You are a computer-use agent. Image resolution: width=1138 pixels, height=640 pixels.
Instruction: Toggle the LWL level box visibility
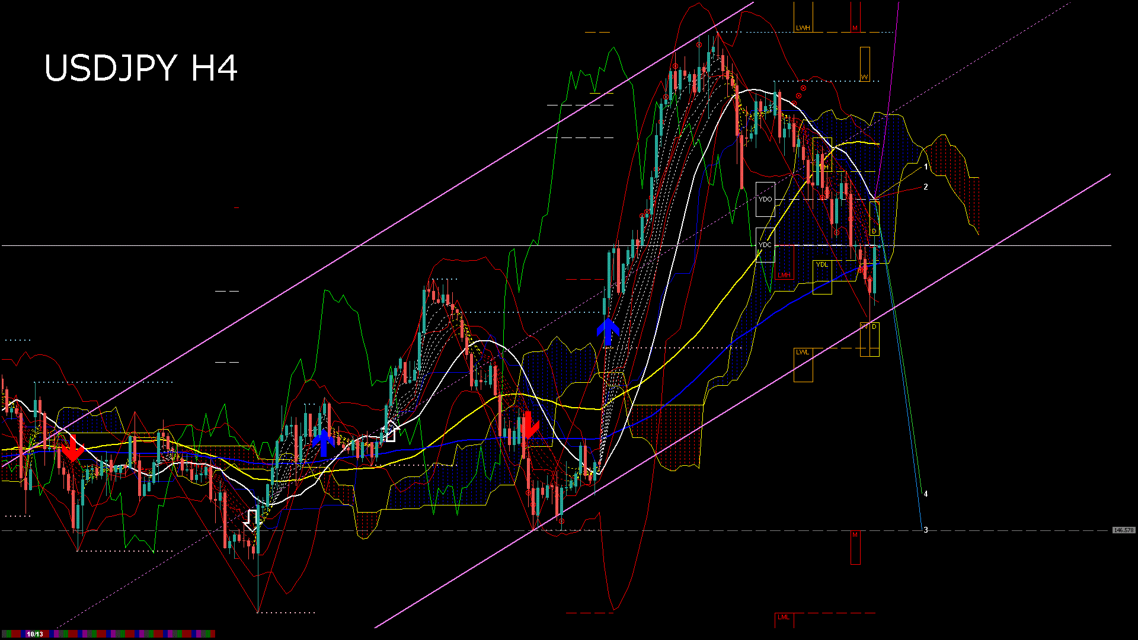804,353
